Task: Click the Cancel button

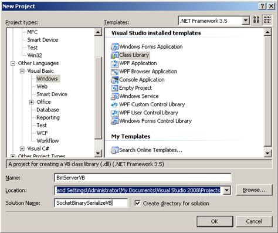Action: pyautogui.click(x=254, y=221)
